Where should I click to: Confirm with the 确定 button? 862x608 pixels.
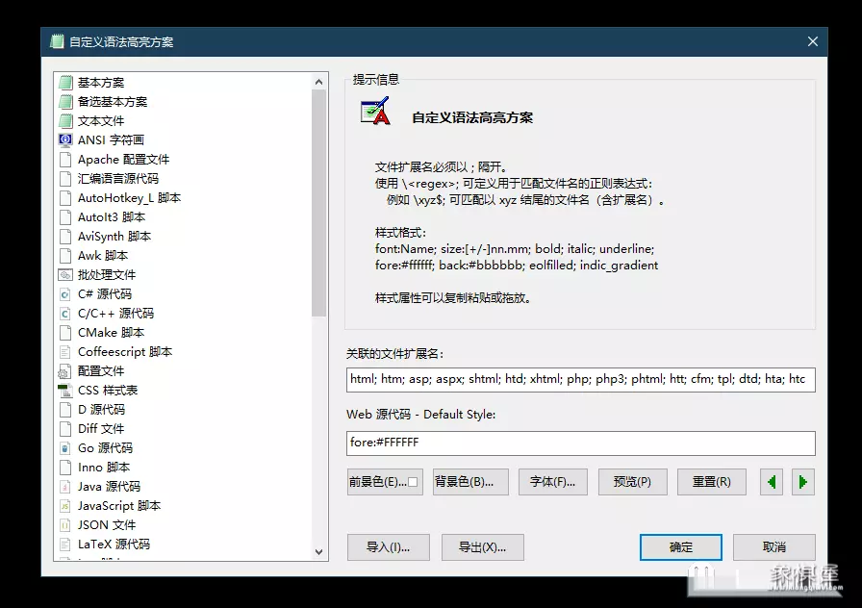[x=681, y=547]
